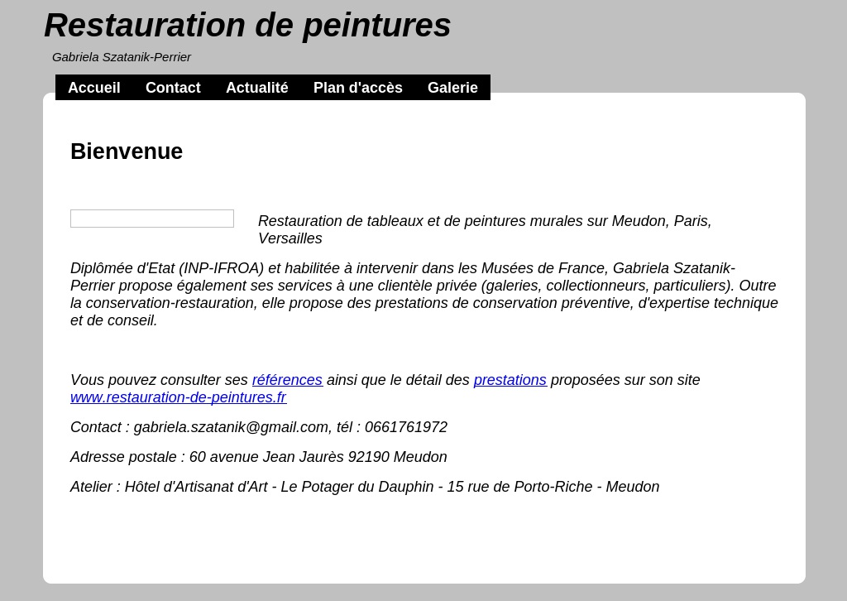Click the Atelier address line
The image size is (847, 601).
click(365, 487)
